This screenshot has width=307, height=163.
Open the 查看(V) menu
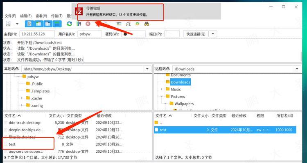[x=41, y=16]
